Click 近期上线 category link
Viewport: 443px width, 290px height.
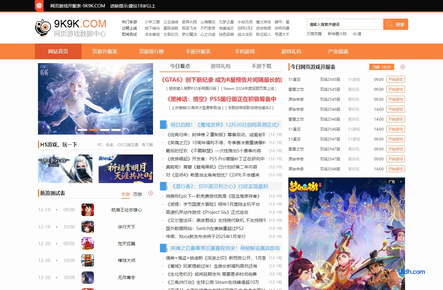[x=129, y=28]
